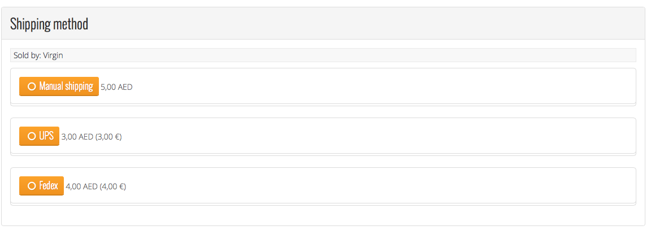Click the (3,00 €) euro price

pos(108,137)
